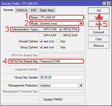Enable Unicast Ciphers tkip checkbox

tap(58, 41)
